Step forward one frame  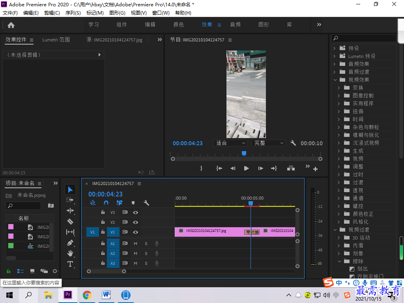[x=260, y=168]
